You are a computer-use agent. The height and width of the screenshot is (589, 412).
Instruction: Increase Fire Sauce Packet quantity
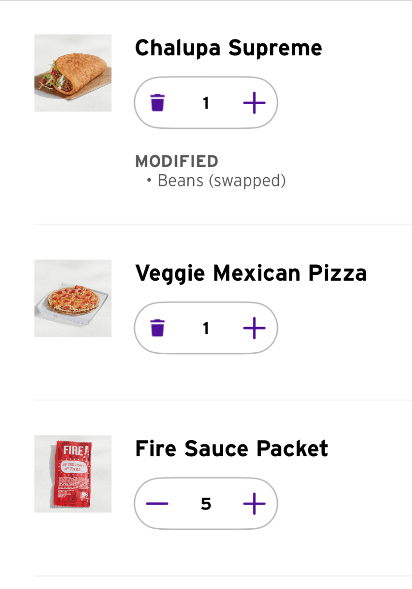(x=254, y=504)
